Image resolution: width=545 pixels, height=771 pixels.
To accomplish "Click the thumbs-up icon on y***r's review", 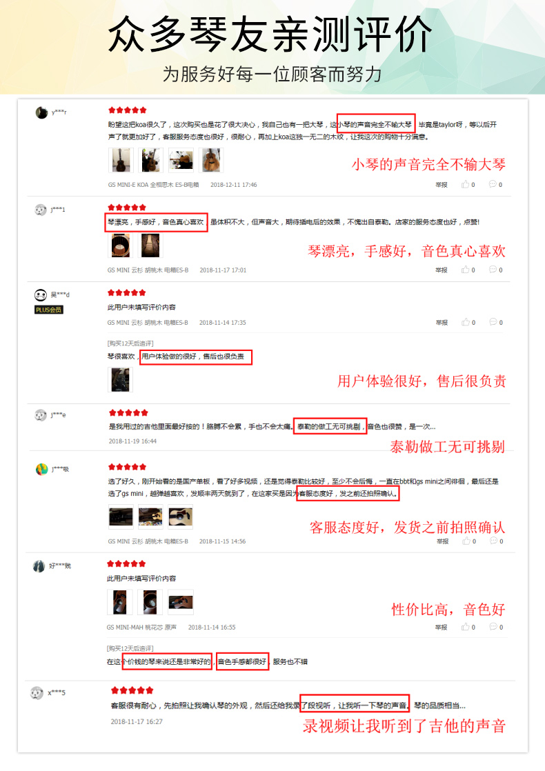I will pyautogui.click(x=465, y=184).
